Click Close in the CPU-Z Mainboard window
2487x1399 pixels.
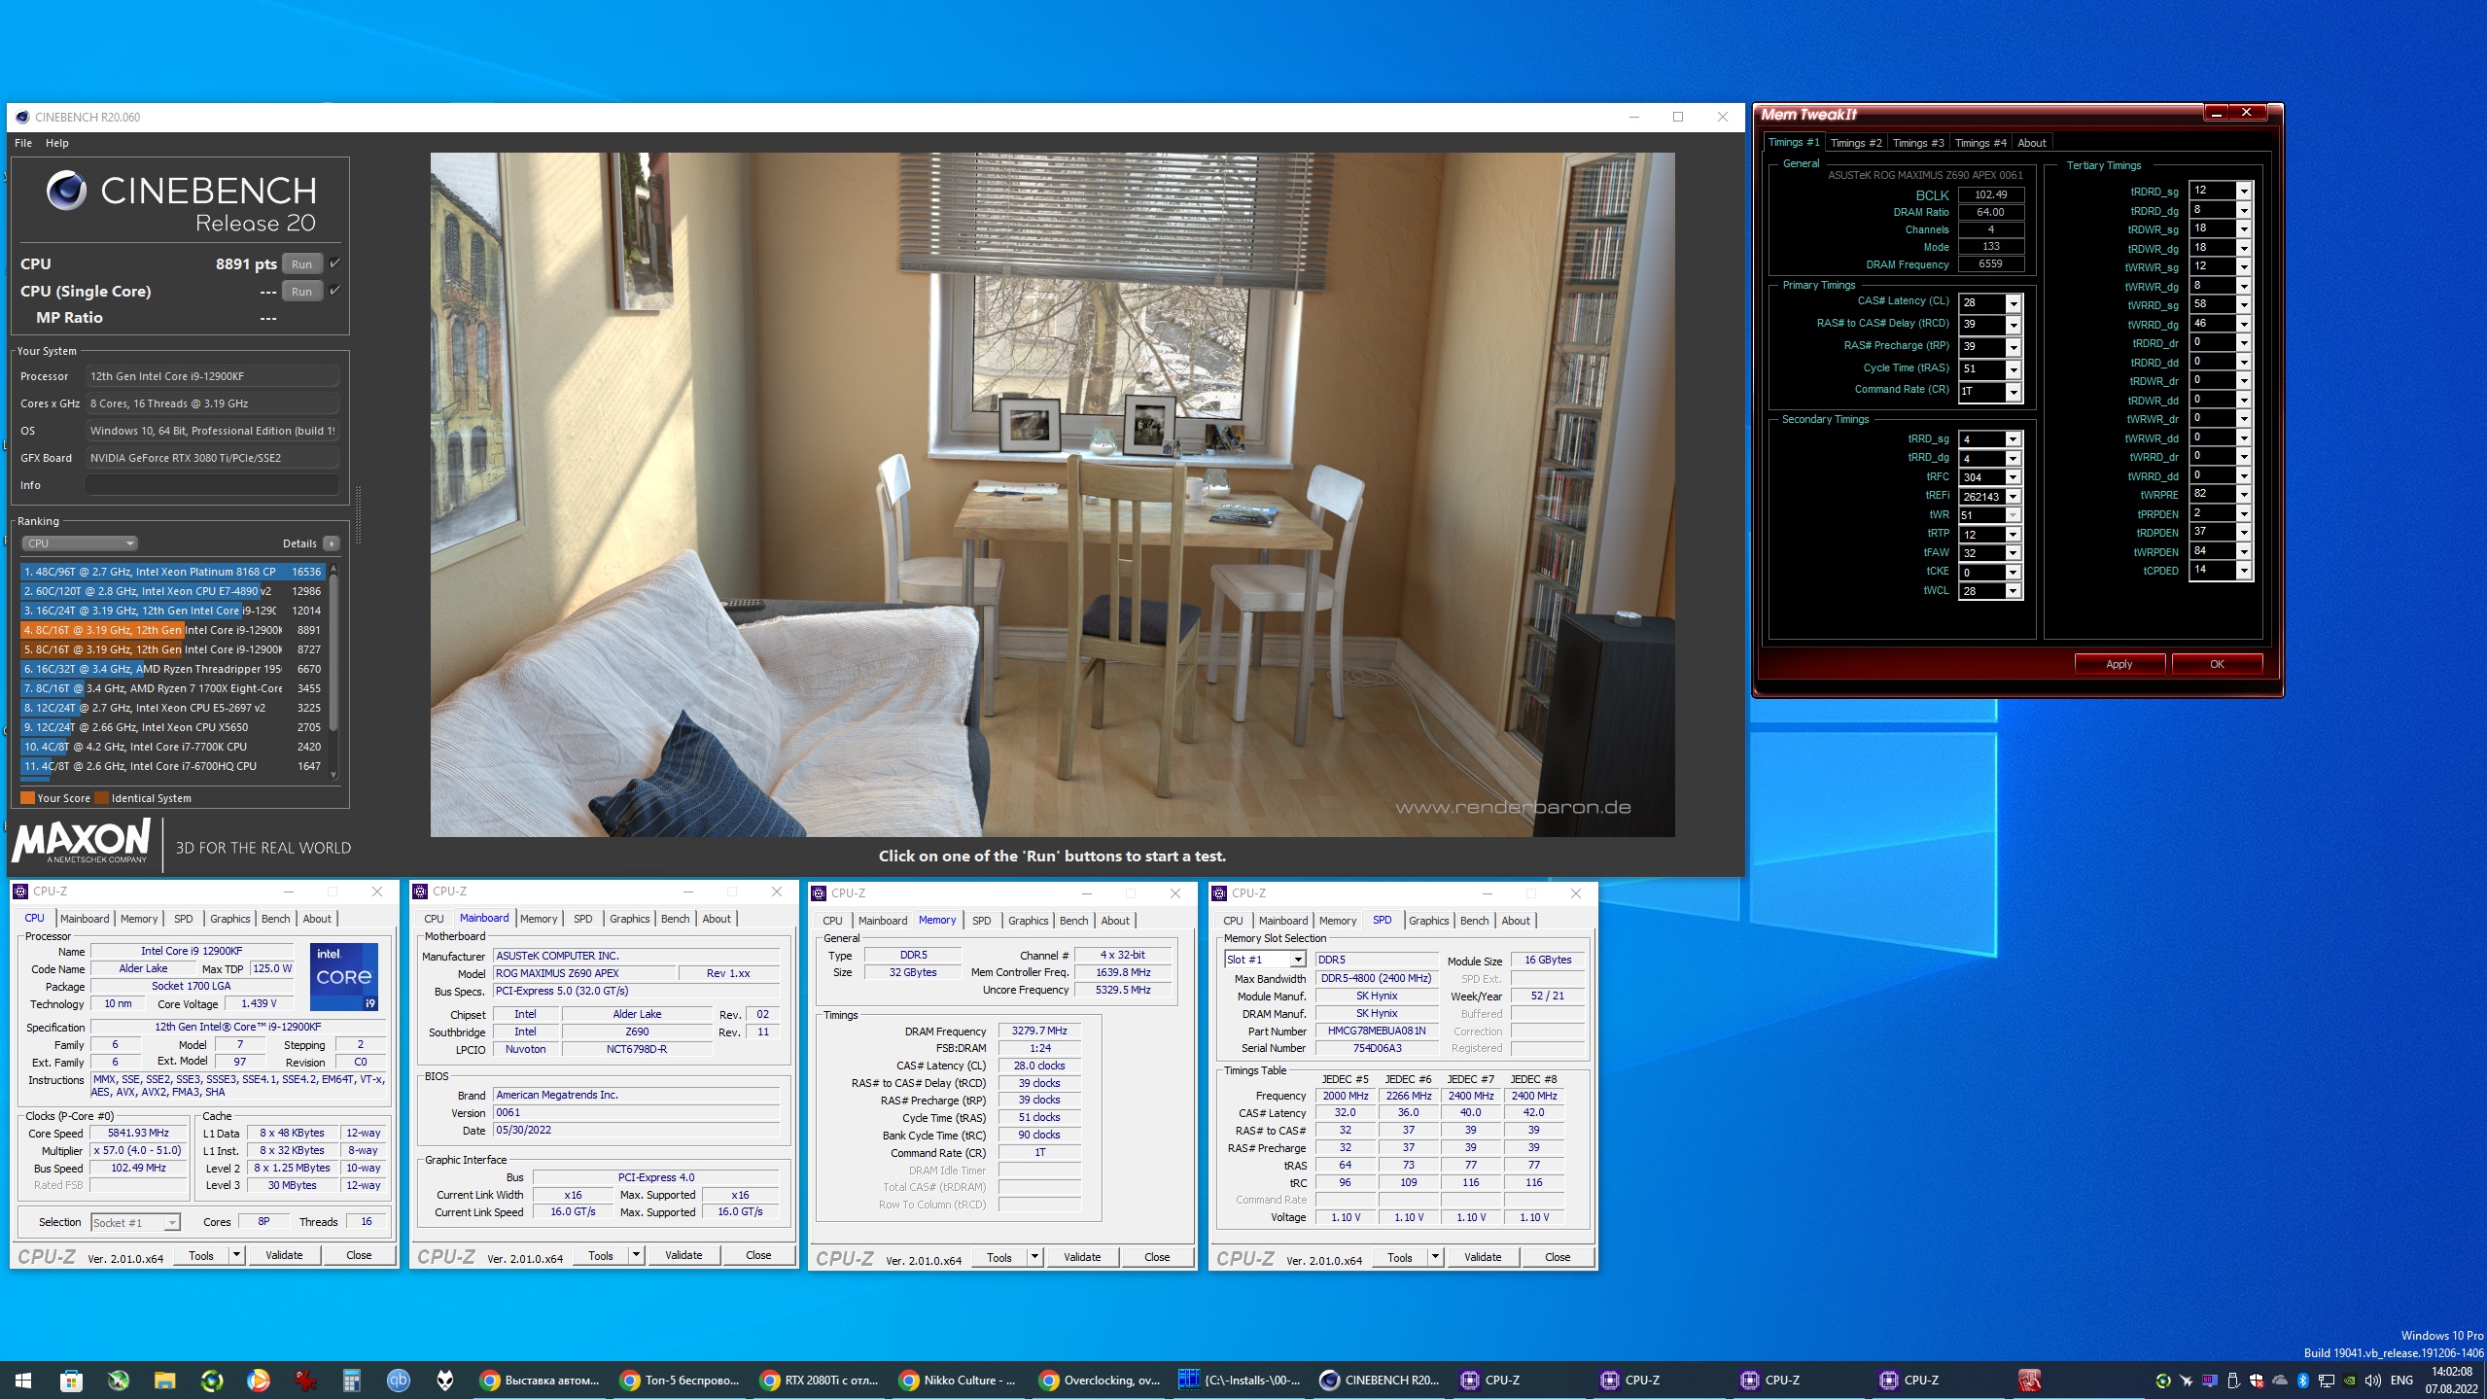point(758,1255)
